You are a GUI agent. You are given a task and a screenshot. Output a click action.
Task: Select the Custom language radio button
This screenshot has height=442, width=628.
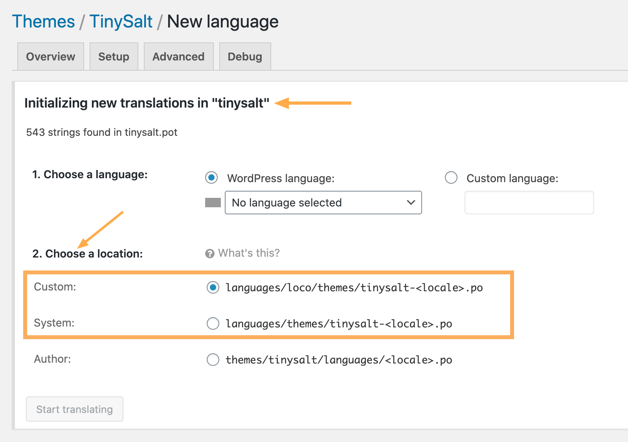[451, 178]
